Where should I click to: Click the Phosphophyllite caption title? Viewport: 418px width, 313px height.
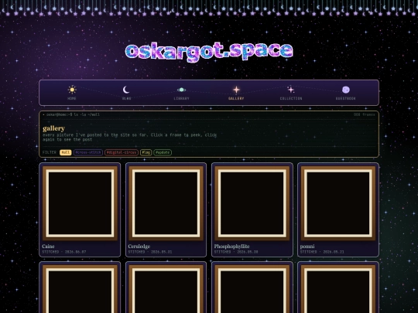click(x=231, y=247)
